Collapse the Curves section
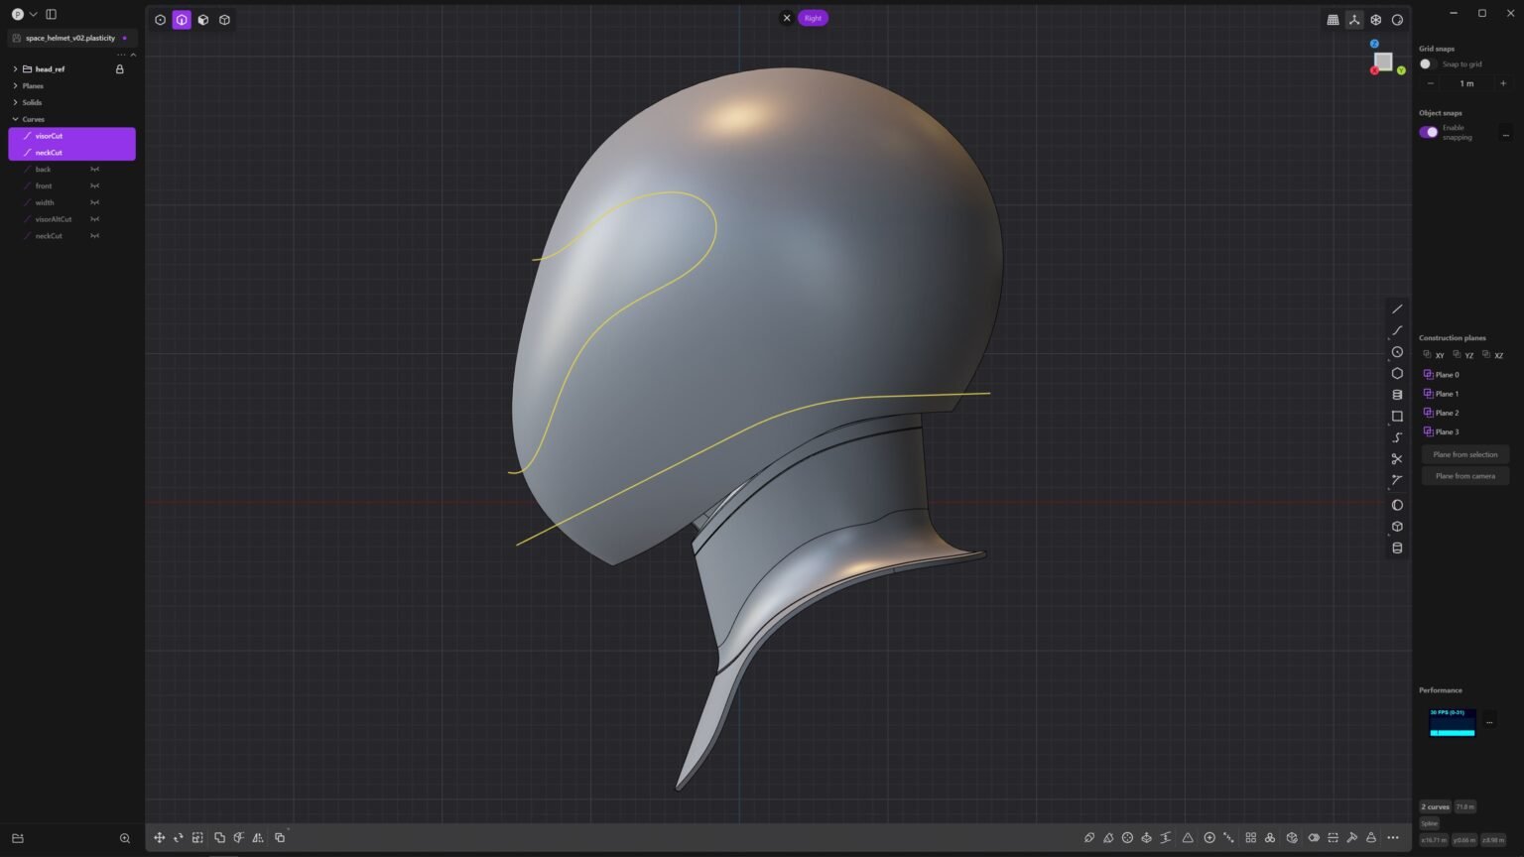The height and width of the screenshot is (857, 1524). pyautogui.click(x=15, y=119)
